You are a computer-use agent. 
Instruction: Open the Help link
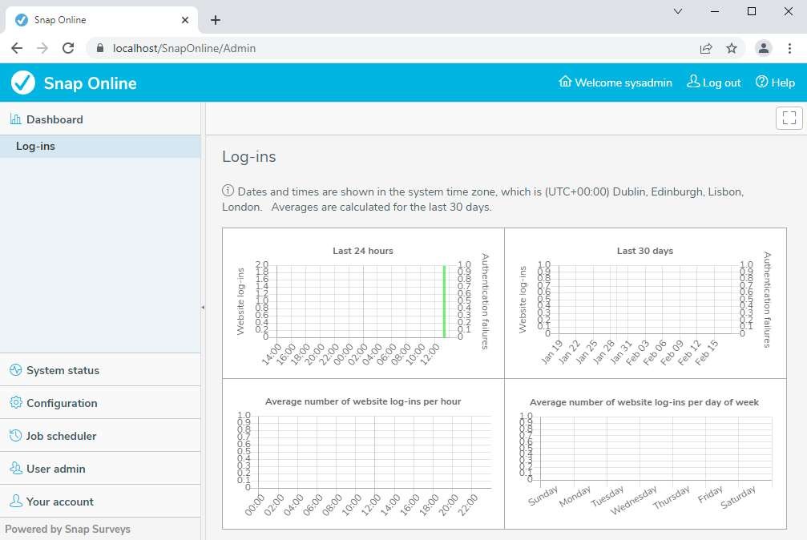point(775,83)
